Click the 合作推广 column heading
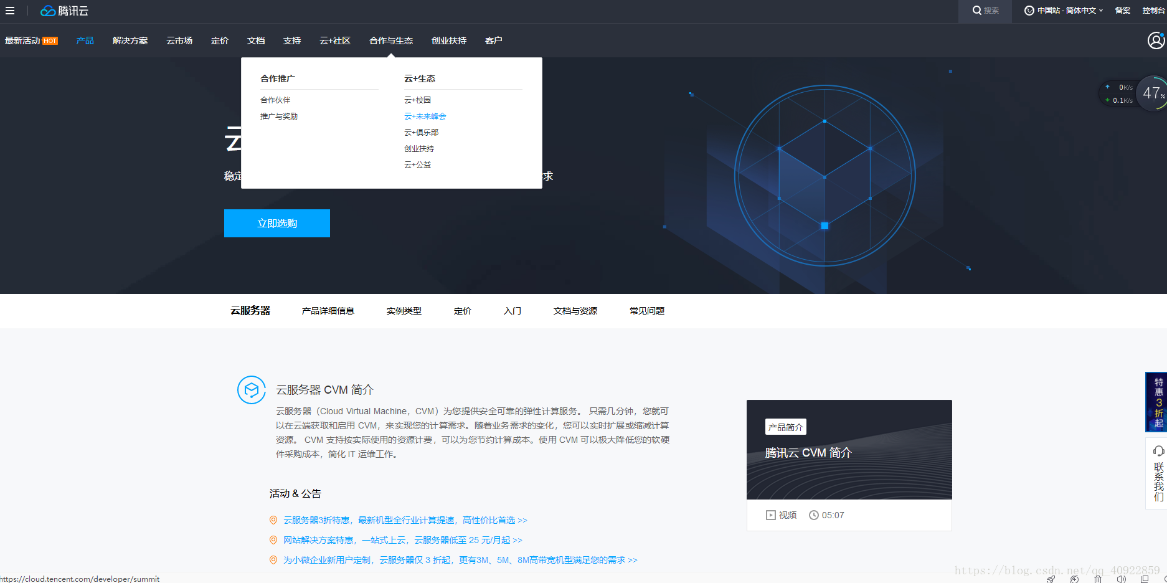The height and width of the screenshot is (583, 1167). (x=278, y=78)
